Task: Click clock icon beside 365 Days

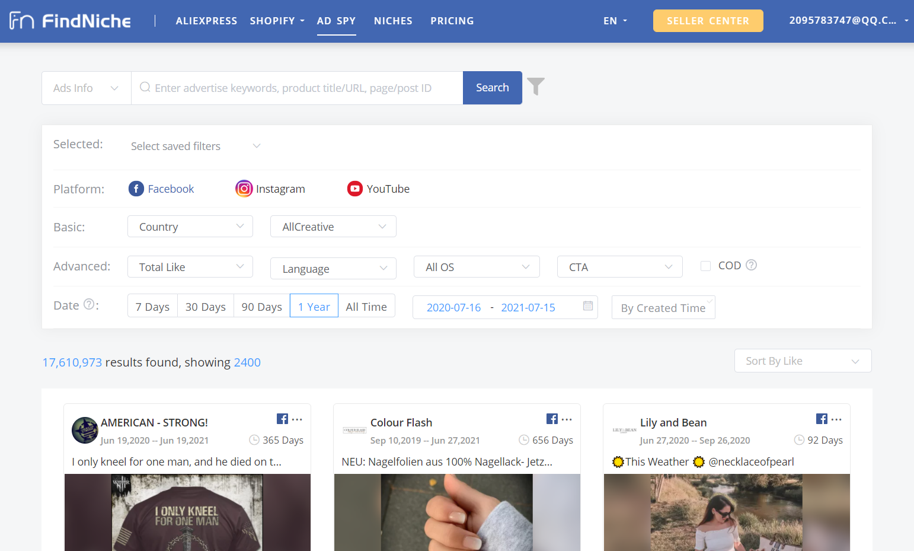Action: (x=254, y=440)
